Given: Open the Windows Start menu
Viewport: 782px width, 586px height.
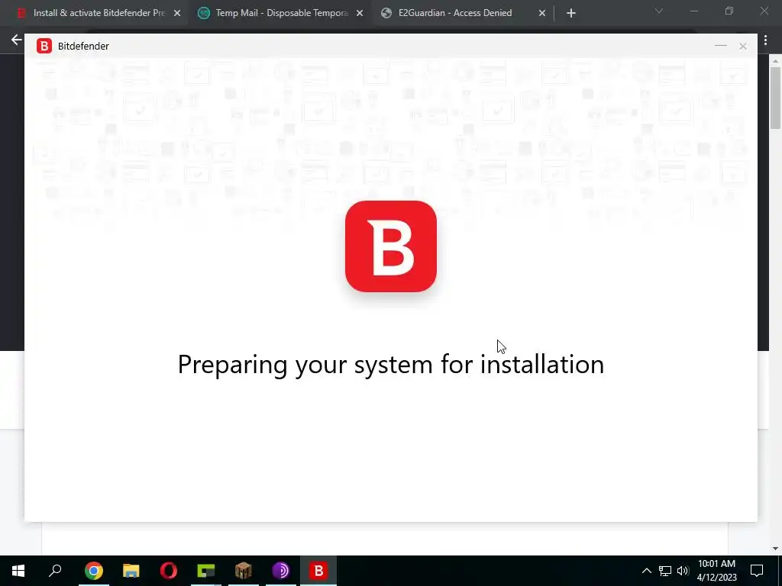Looking at the screenshot, I should pos(18,571).
